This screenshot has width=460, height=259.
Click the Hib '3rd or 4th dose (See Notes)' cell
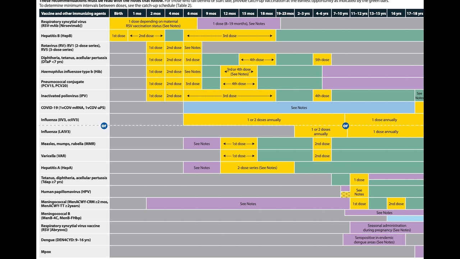[239, 72]
